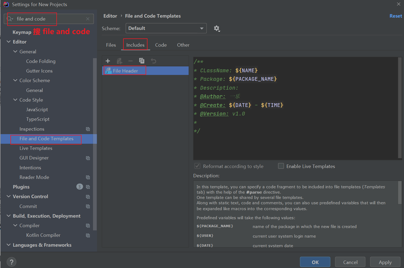Click project-level icon beside Commit
This screenshot has height=268, width=404.
pos(88,206)
